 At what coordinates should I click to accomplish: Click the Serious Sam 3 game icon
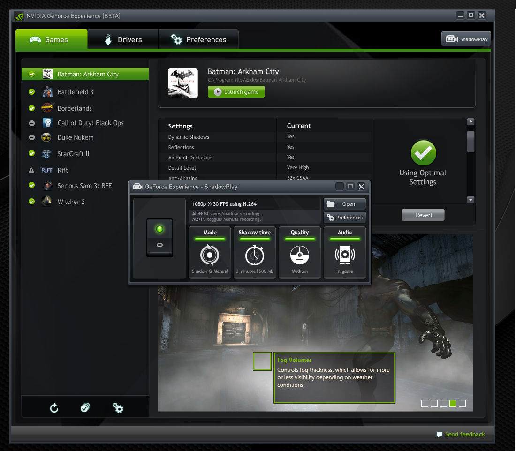tap(47, 186)
